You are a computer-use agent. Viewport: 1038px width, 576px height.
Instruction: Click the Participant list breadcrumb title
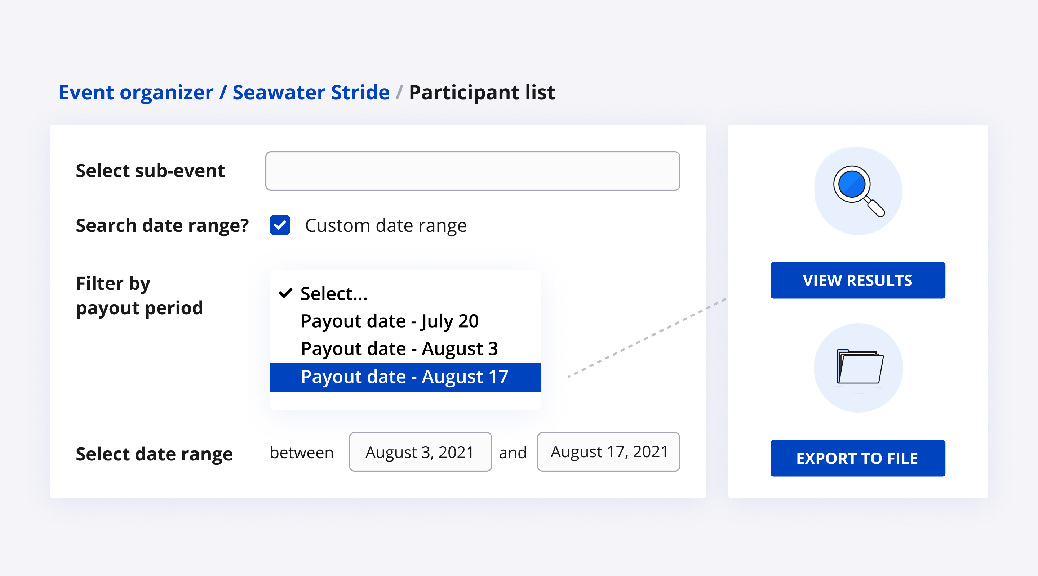[x=482, y=92]
